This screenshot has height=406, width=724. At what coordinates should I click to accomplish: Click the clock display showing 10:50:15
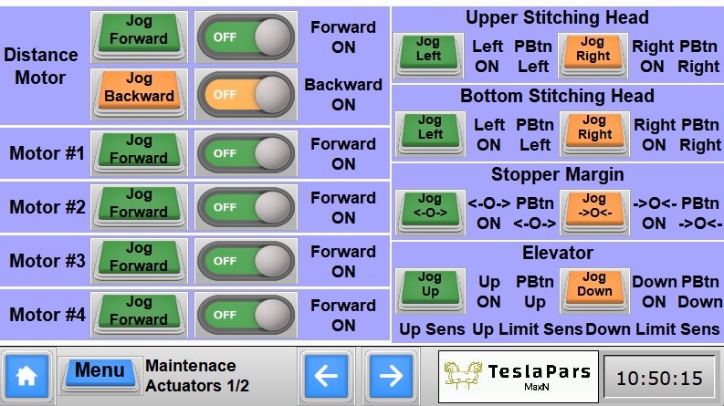(x=659, y=378)
